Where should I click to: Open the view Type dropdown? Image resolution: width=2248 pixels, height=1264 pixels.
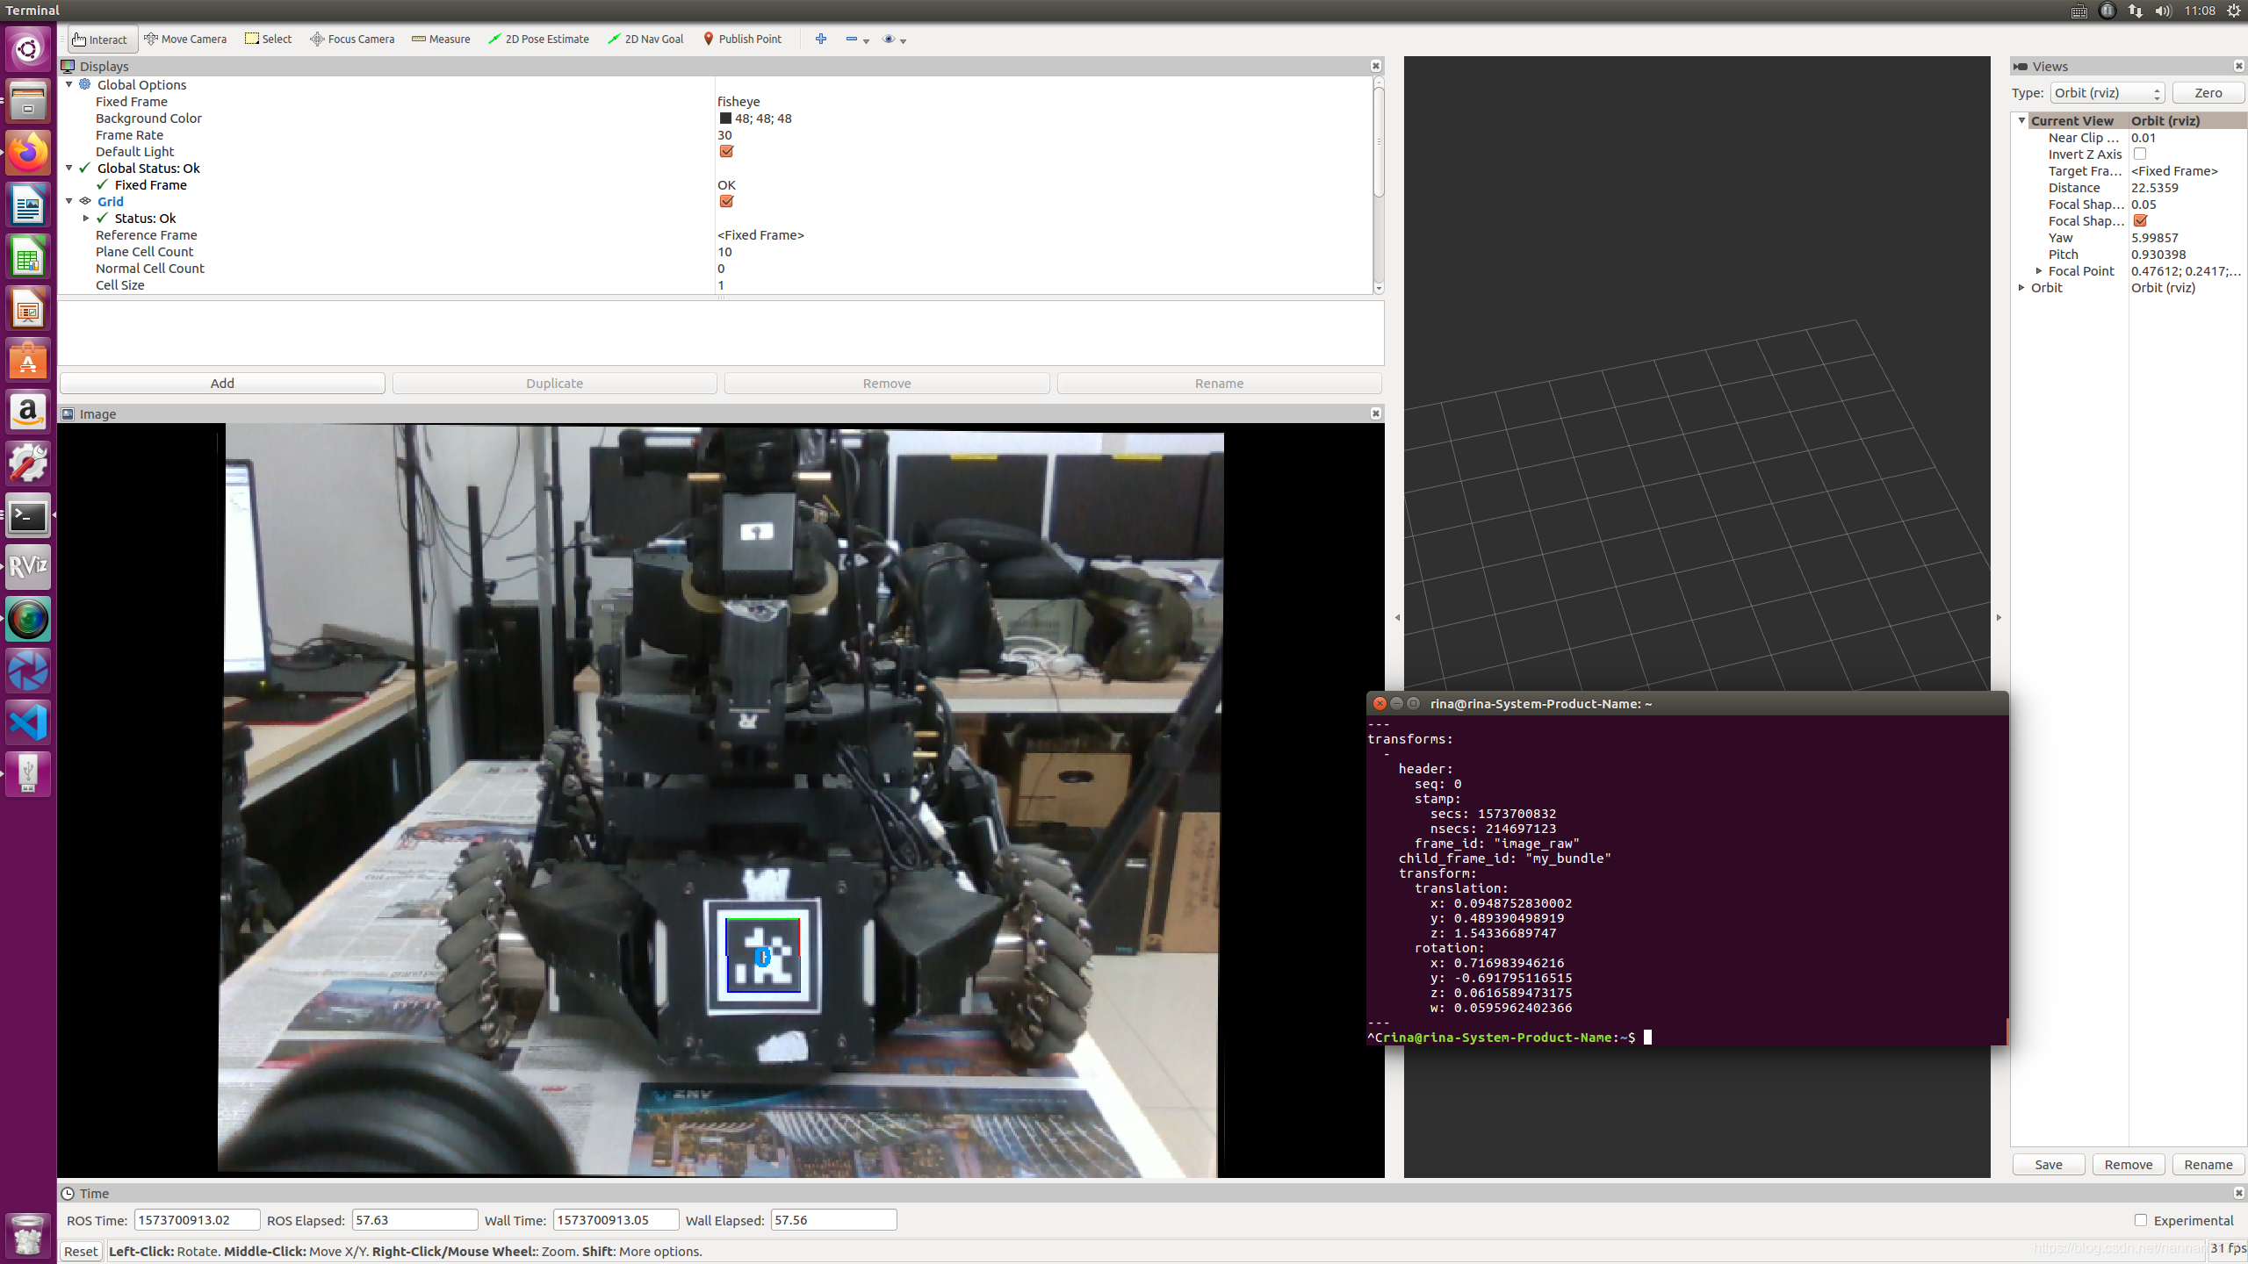pos(2107,93)
